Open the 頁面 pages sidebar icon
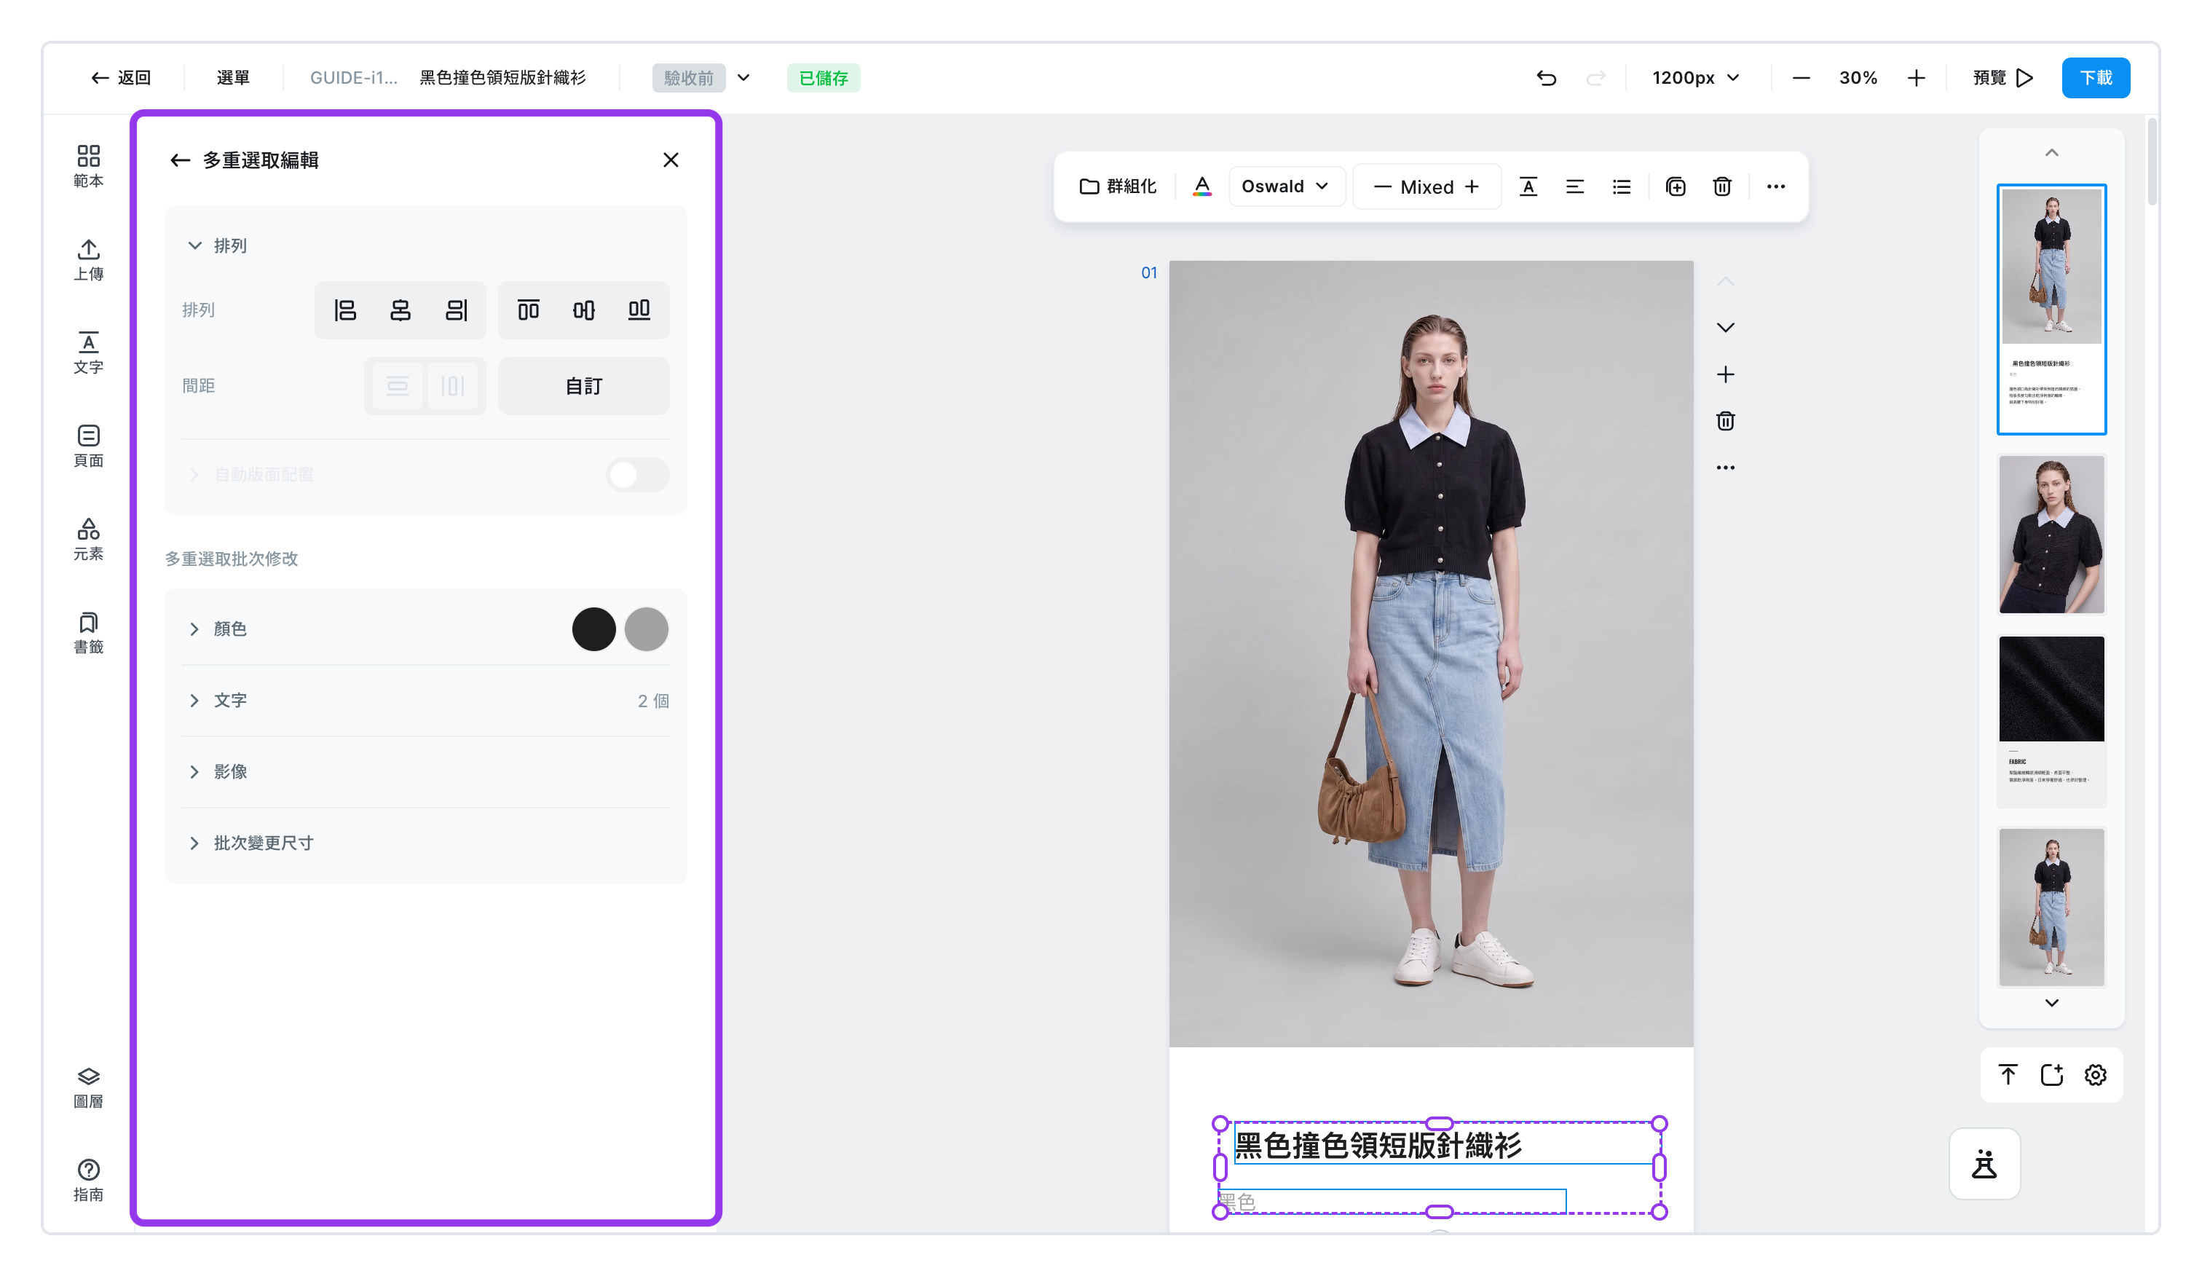The image size is (2202, 1276). coord(88,446)
